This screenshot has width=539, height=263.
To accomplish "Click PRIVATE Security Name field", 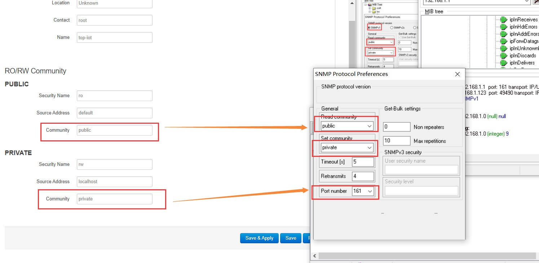I will click(x=115, y=164).
